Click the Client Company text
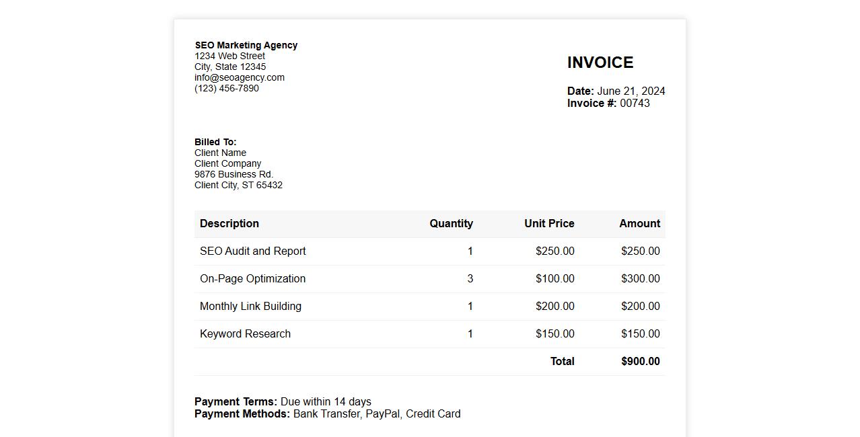This screenshot has width=860, height=437. tap(227, 163)
